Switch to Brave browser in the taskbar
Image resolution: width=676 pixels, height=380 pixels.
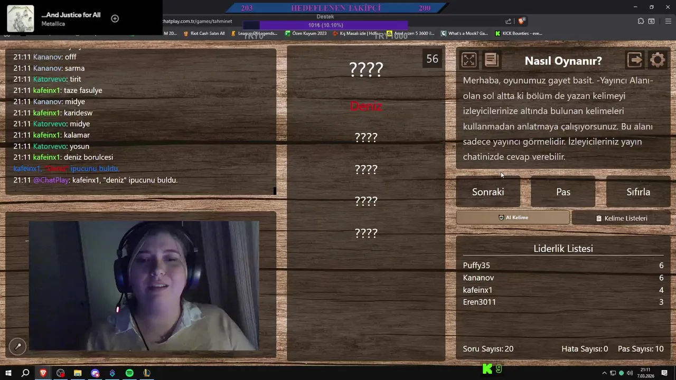43,373
